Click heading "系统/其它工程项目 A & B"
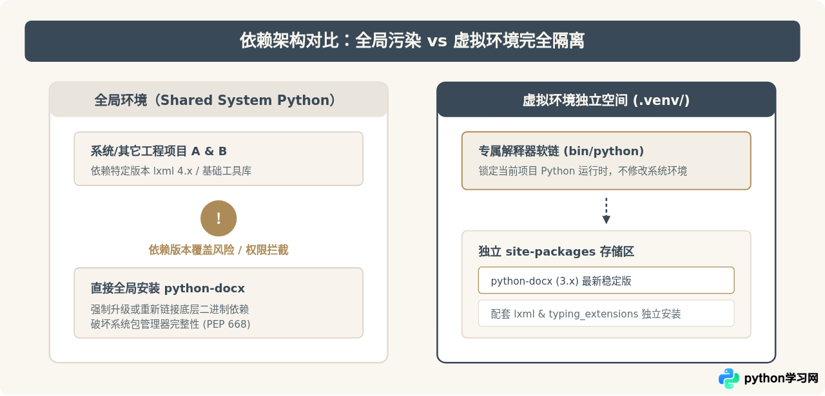 click(x=159, y=151)
